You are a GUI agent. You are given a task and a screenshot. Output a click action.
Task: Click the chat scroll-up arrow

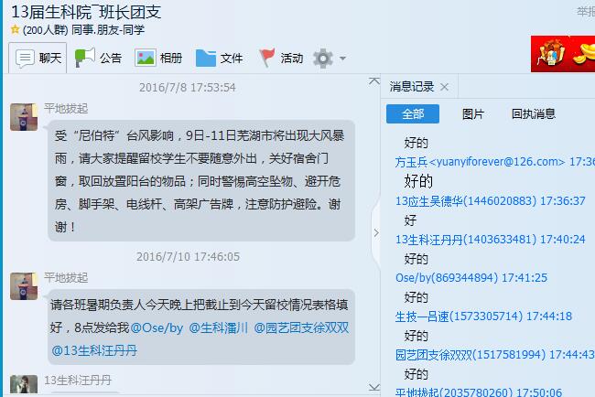(374, 80)
